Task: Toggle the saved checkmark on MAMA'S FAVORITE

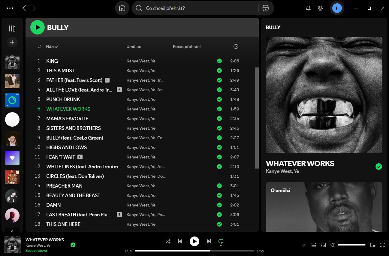Action: [219, 119]
